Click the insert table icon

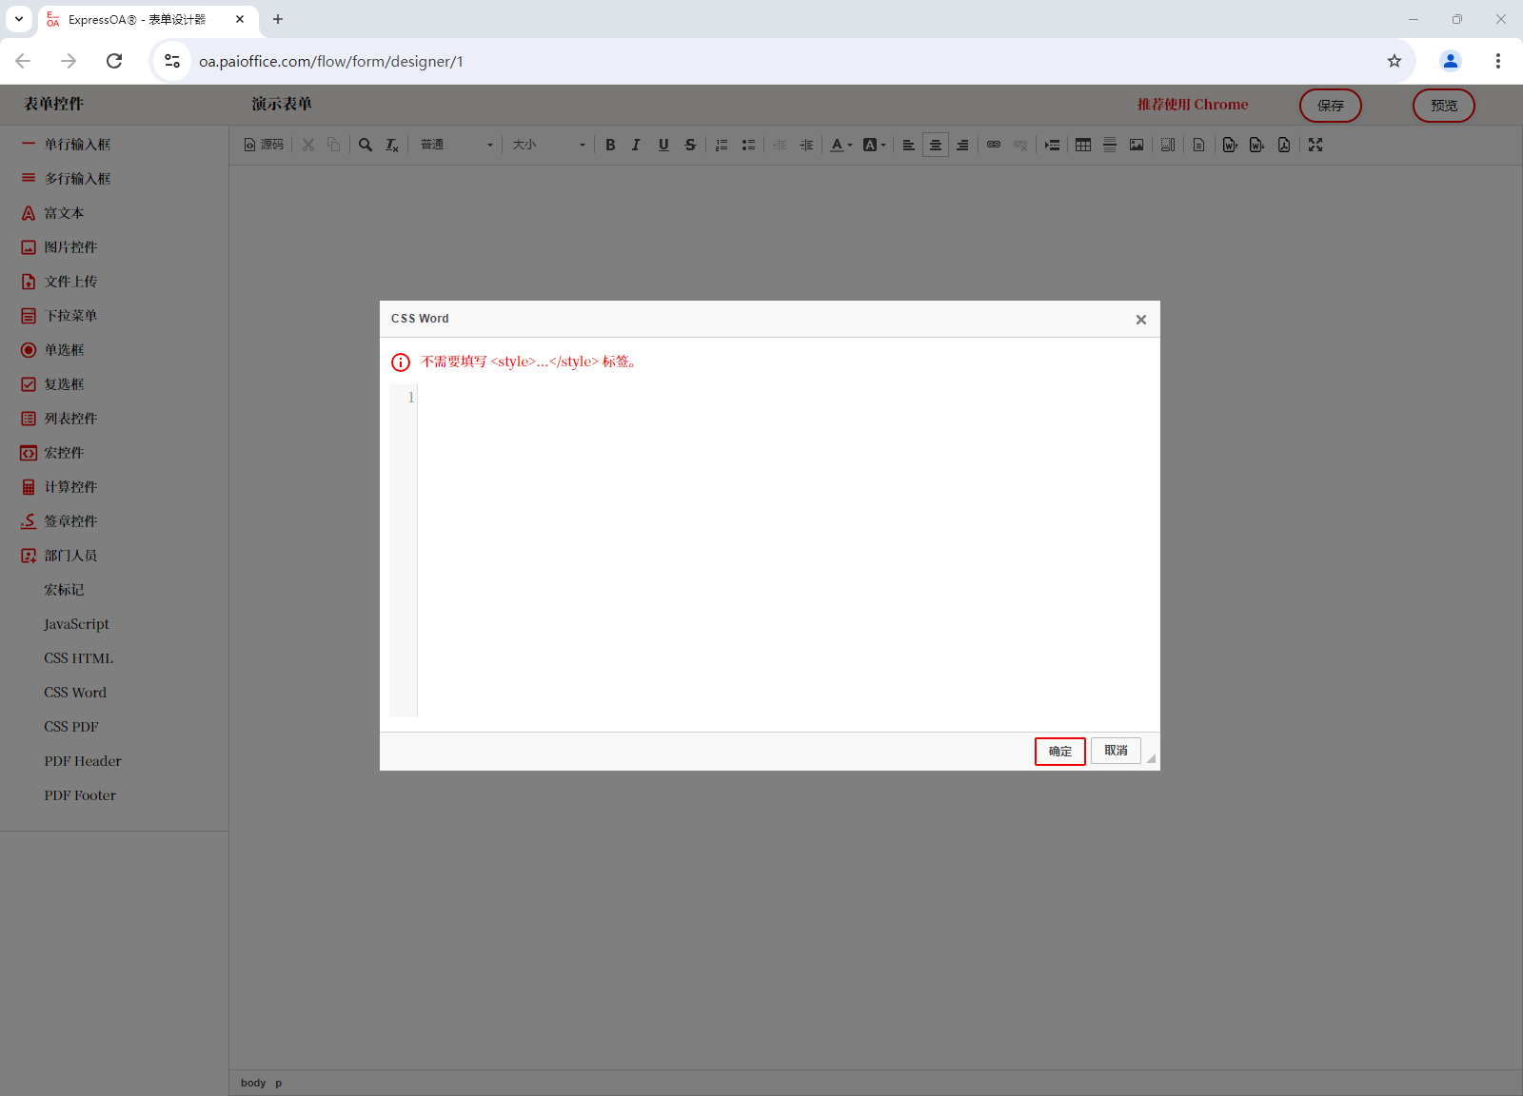pos(1083,145)
